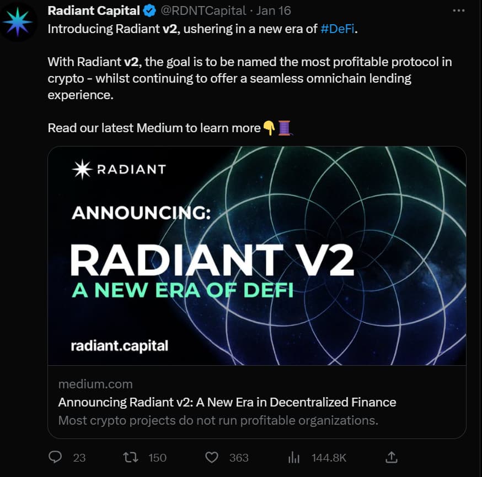This screenshot has width=482, height=477.
Task: Click the share upload icon
Action: pyautogui.click(x=391, y=457)
